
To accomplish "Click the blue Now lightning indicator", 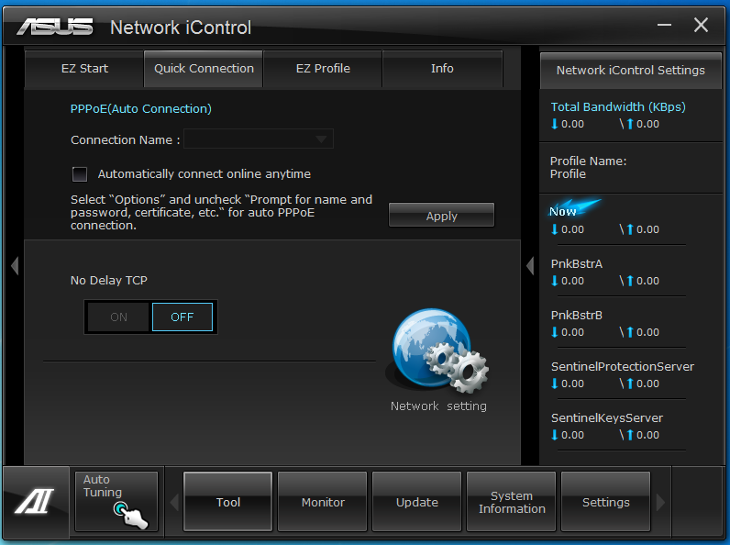I will (573, 208).
